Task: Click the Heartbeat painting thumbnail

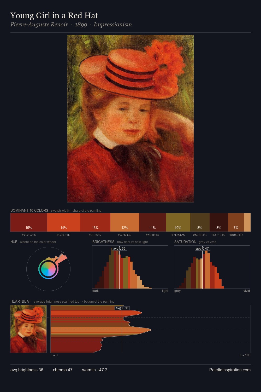Action: (28, 329)
